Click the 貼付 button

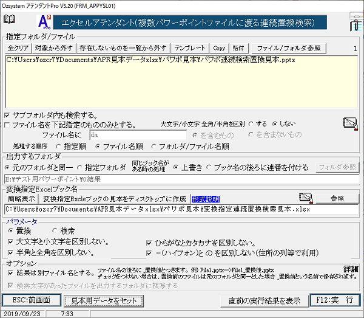(x=238, y=48)
